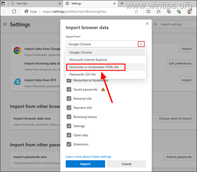
Task: Close the Settings tab
Action: point(114,4)
